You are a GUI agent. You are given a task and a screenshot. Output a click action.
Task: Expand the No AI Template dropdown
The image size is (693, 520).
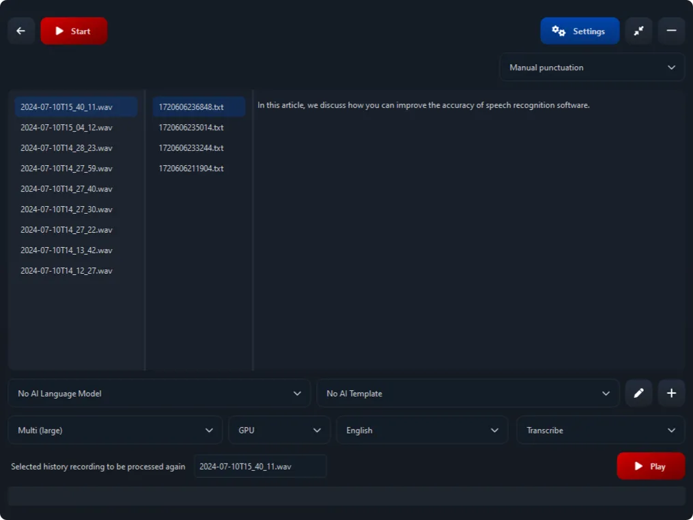click(x=468, y=393)
